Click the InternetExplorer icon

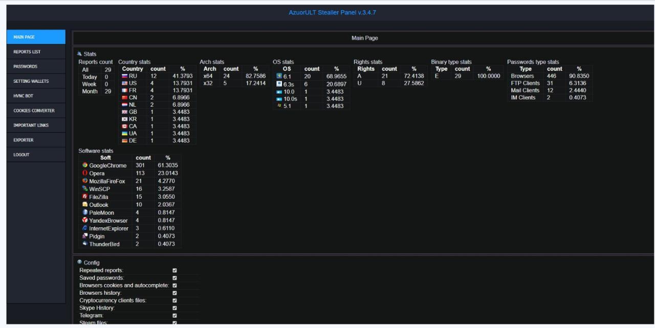(85, 228)
